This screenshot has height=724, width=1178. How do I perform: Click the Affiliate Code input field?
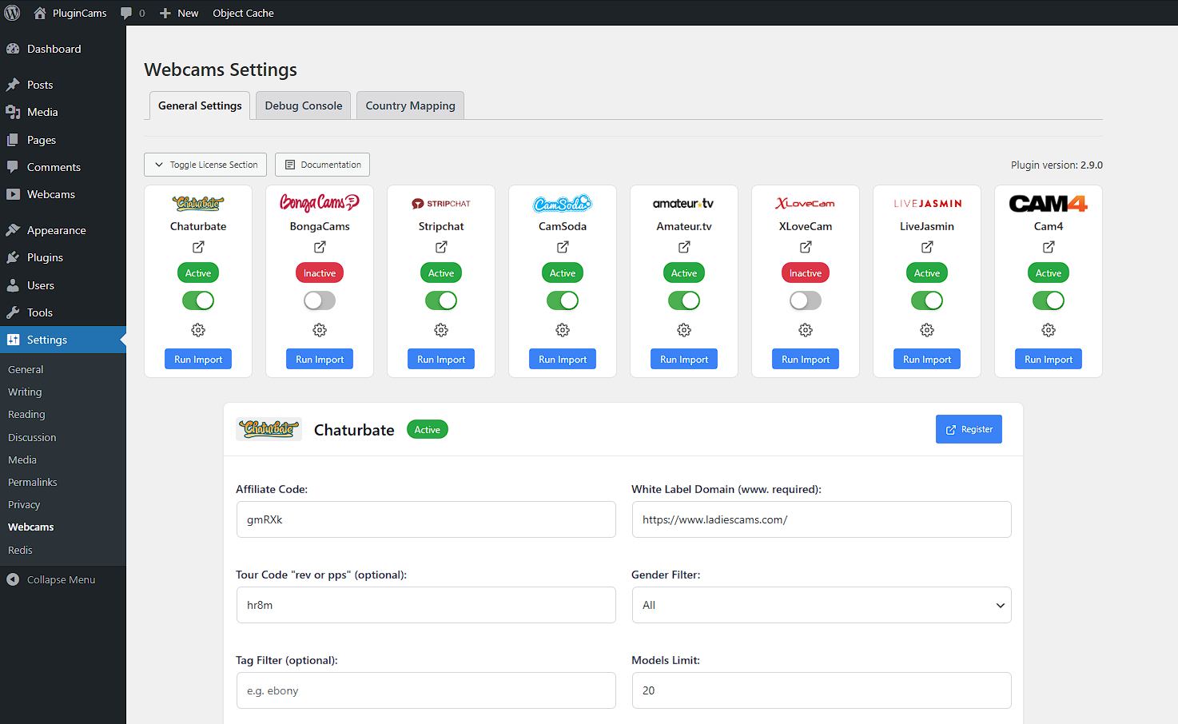coord(426,519)
